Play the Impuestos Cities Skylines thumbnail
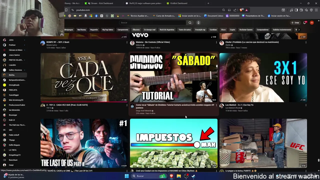The image size is (320, 180). [x=174, y=143]
